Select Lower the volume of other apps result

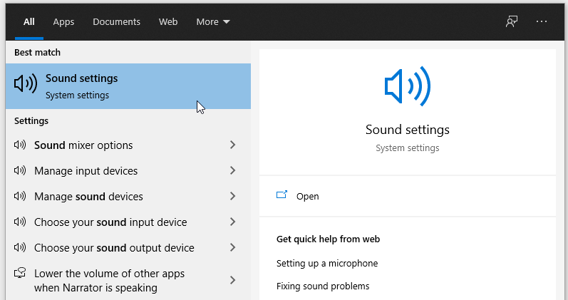tap(128, 281)
